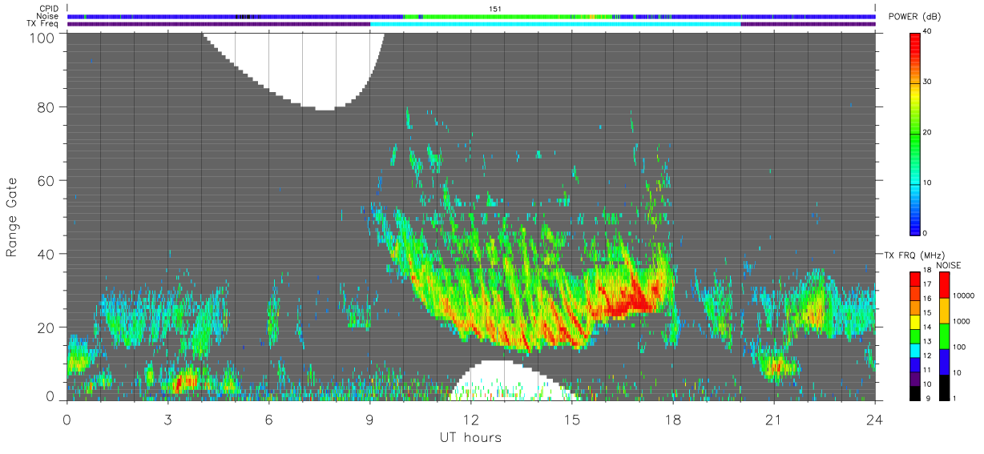The image size is (984, 454).
Task: Click range gate tick label 100
Action: (x=42, y=37)
